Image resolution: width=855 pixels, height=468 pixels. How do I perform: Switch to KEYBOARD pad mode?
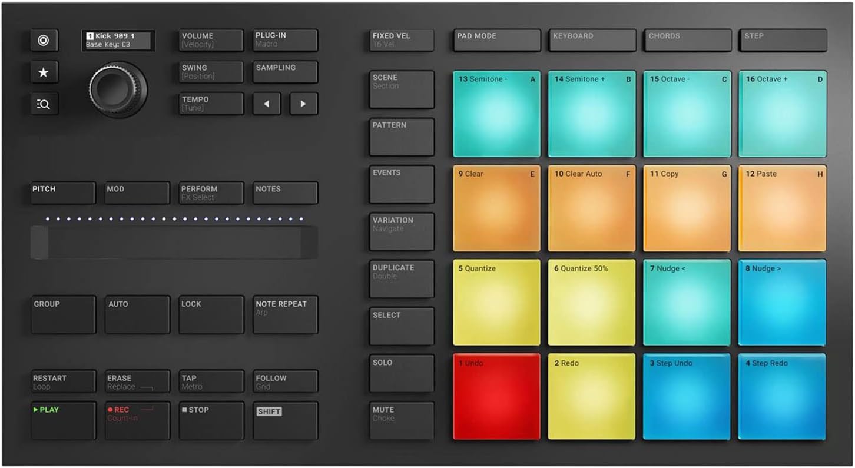pos(591,40)
